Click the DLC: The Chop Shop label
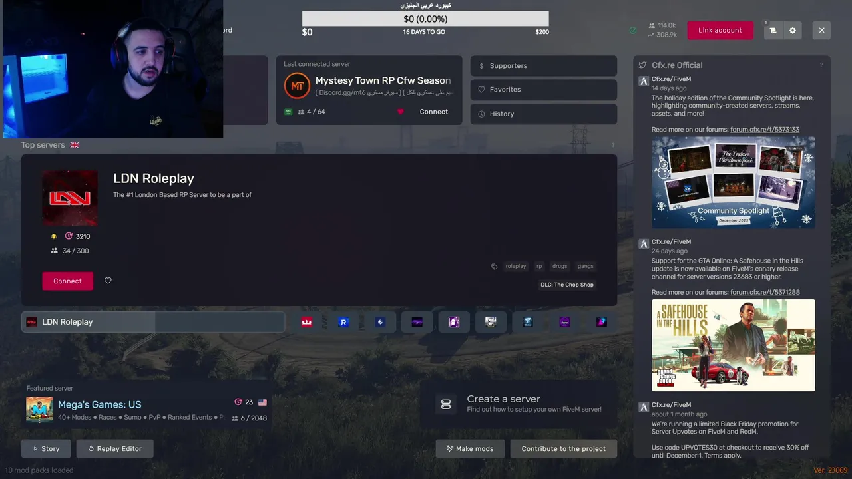Image resolution: width=852 pixels, height=479 pixels. pos(567,285)
